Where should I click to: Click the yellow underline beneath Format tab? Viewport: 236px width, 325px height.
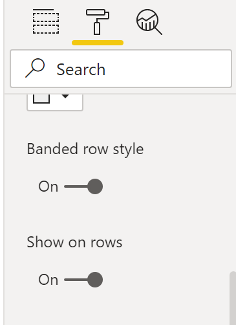(x=98, y=43)
